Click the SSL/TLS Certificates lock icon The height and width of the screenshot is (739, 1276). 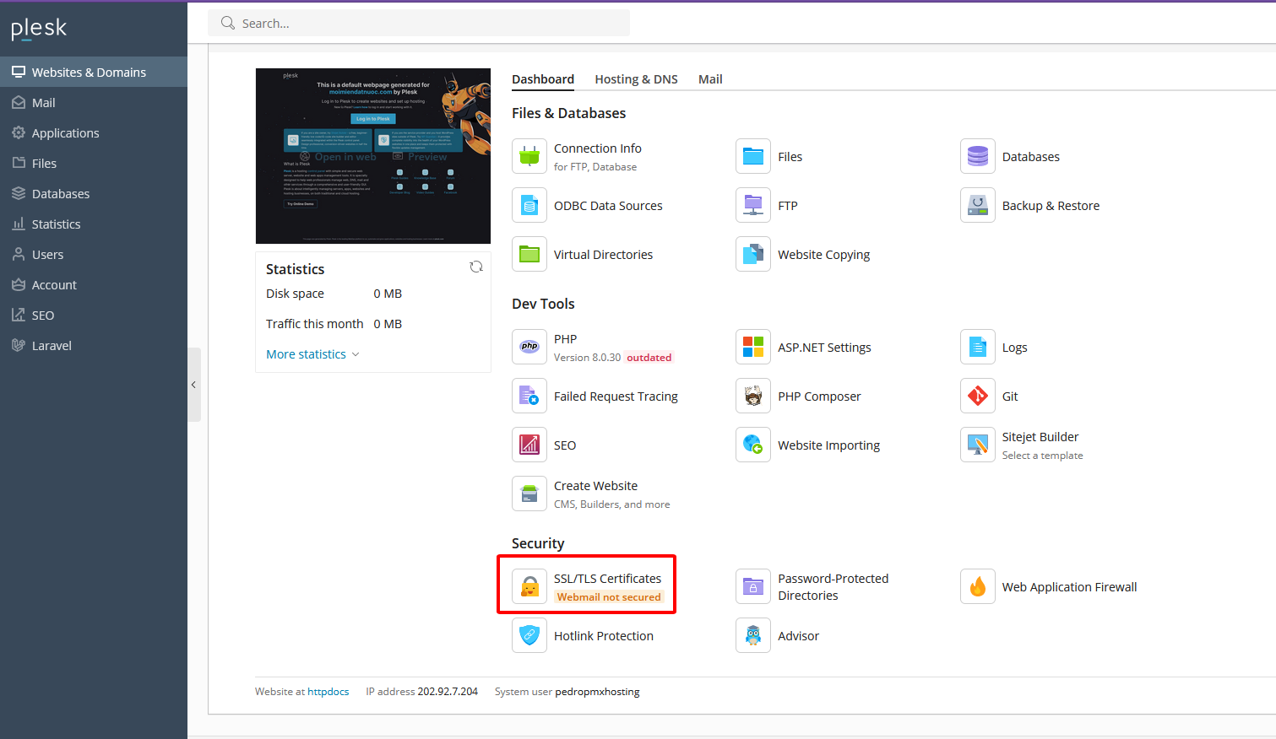pyautogui.click(x=529, y=586)
